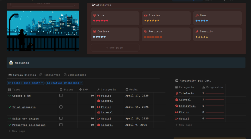Click the Progresión por Cat… view title
Screen dimensions: 251x139
click(x=195, y=81)
